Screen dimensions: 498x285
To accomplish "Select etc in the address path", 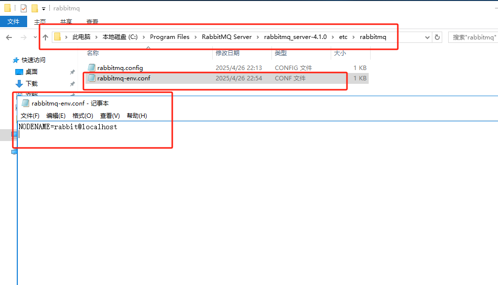I will pos(344,37).
